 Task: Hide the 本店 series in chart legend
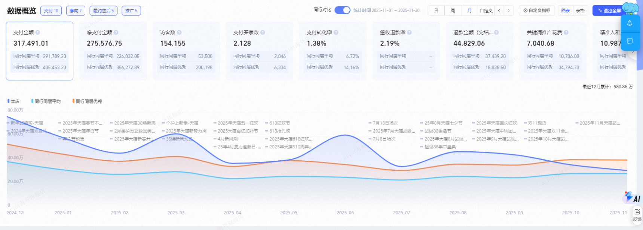pyautogui.click(x=13, y=101)
